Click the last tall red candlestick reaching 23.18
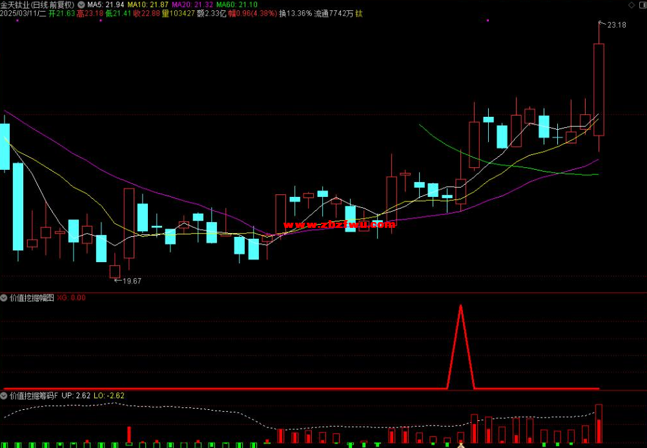Screen dimensions: 647x448 pos(599,90)
